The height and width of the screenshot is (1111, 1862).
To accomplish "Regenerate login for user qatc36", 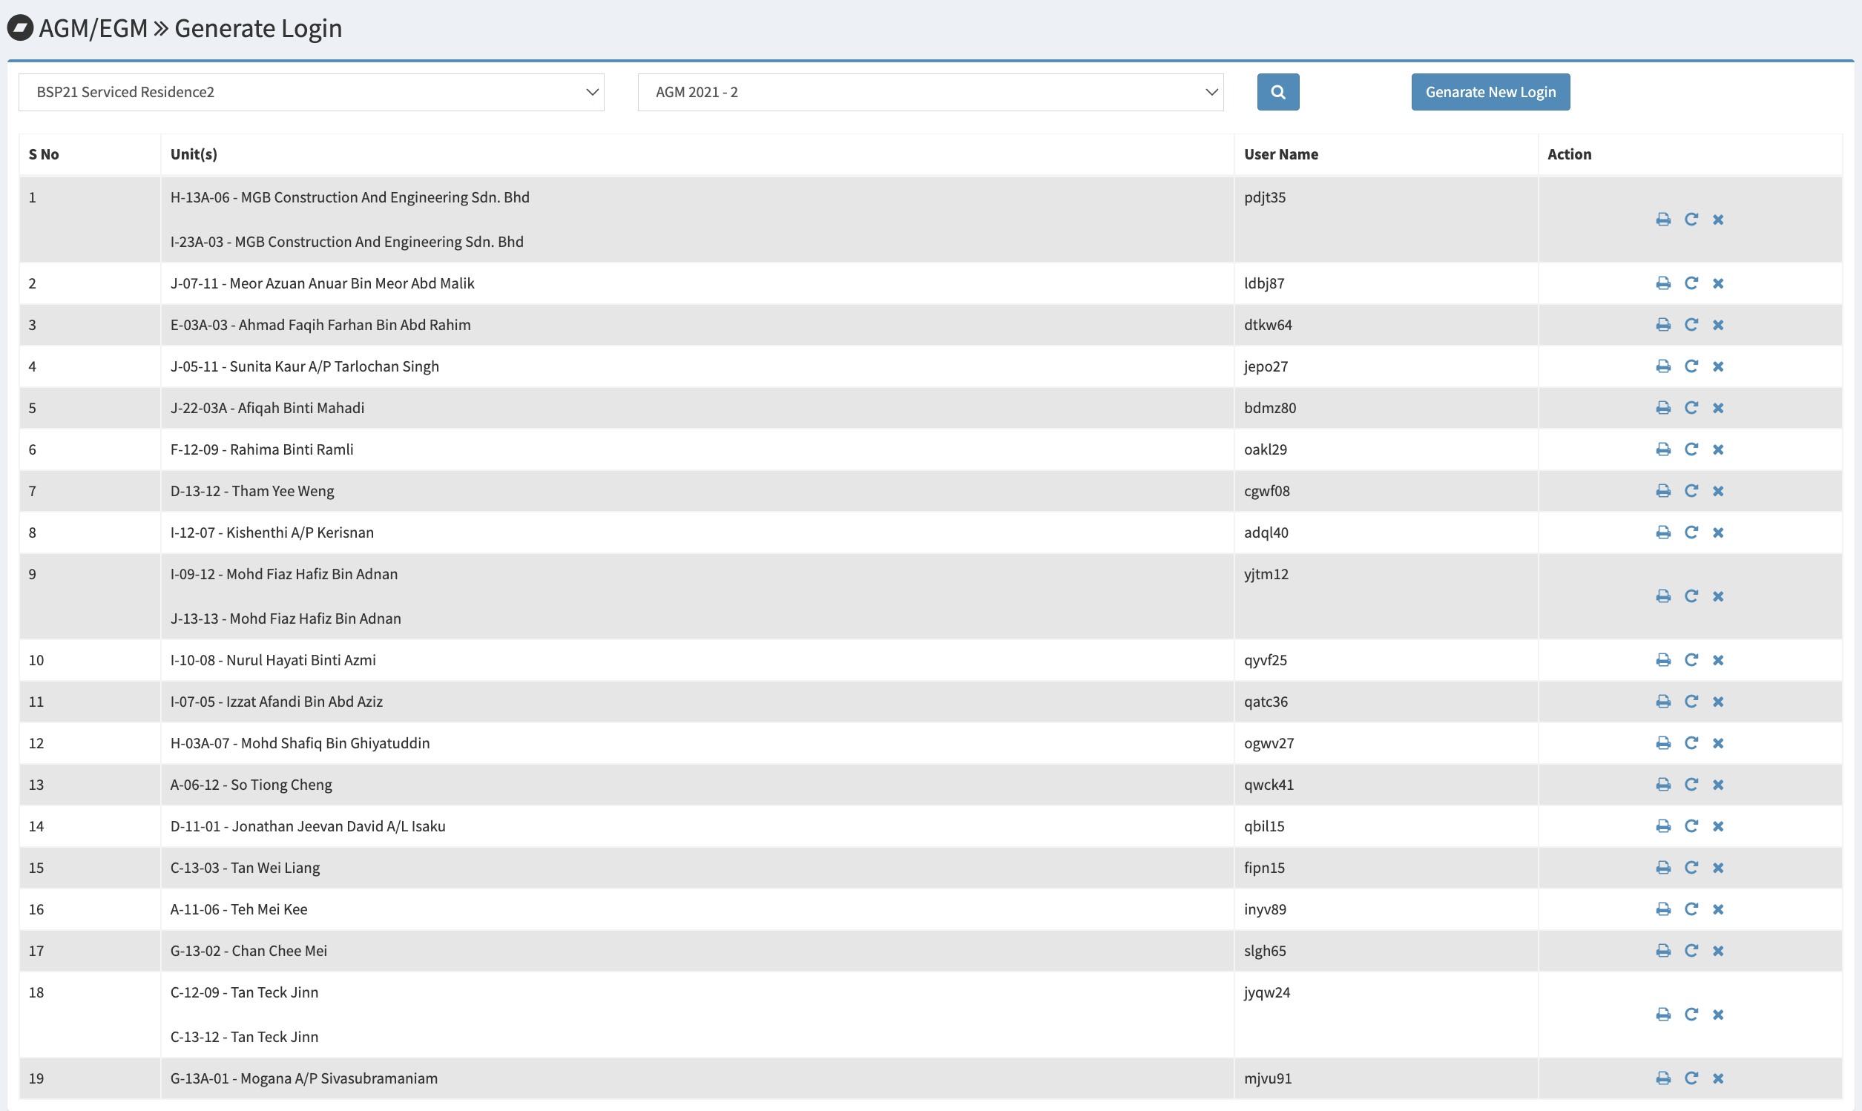I will pyautogui.click(x=1691, y=702).
